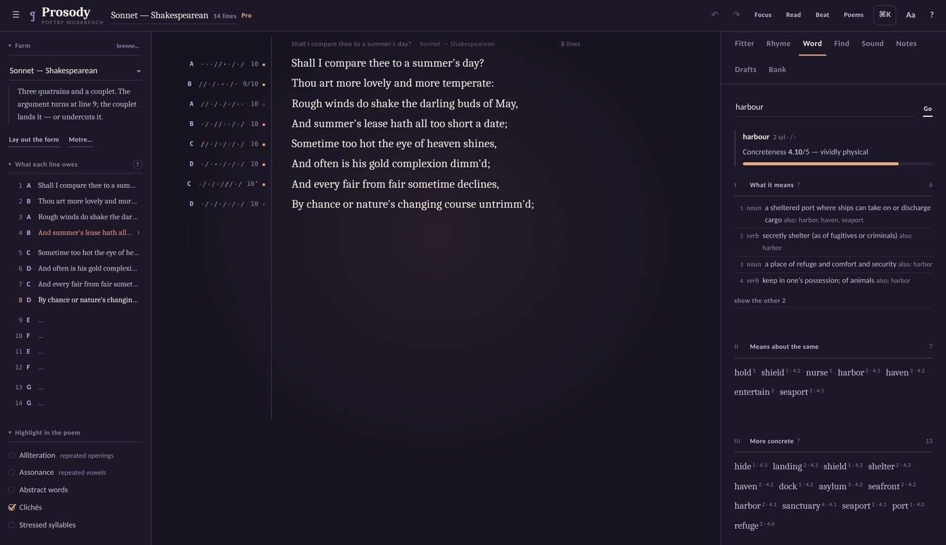Switch to the Fitter tab

[x=744, y=44]
